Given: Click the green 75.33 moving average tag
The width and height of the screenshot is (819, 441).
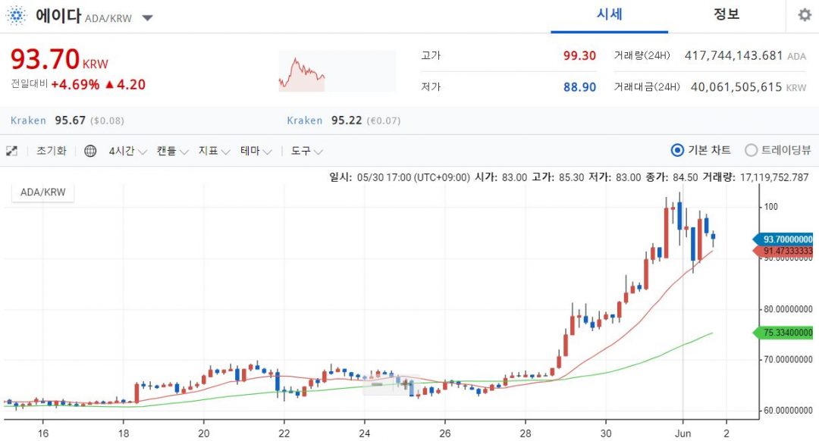Looking at the screenshot, I should point(783,333).
